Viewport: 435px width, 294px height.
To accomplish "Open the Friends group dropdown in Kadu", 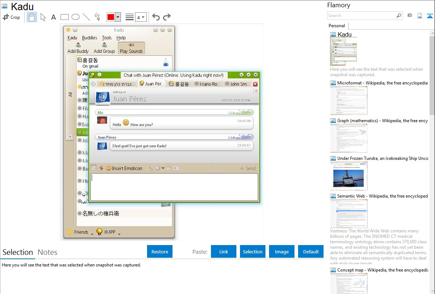I will coord(81,232).
